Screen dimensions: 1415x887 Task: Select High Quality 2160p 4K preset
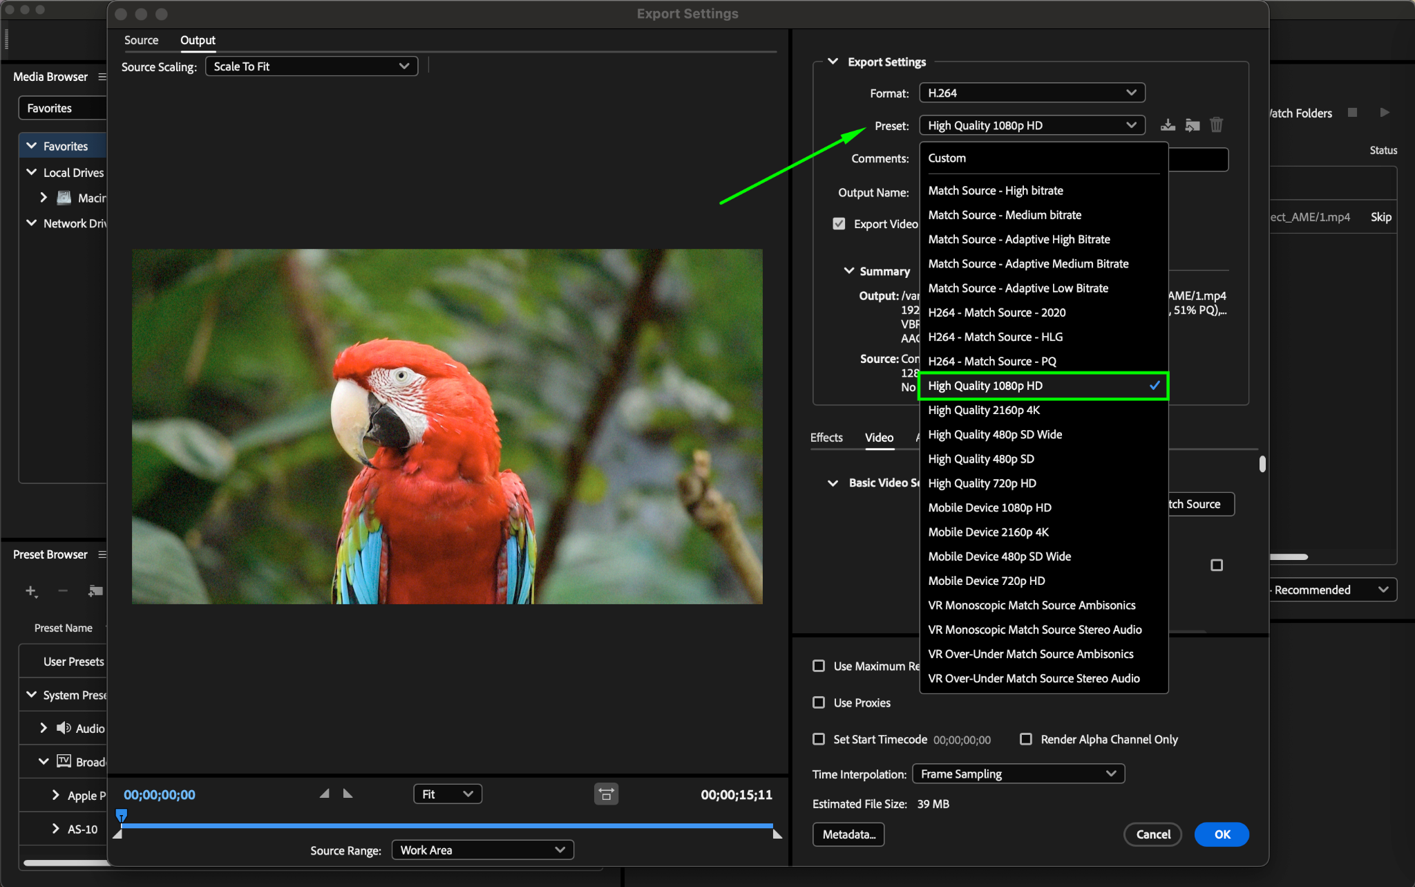click(x=984, y=410)
